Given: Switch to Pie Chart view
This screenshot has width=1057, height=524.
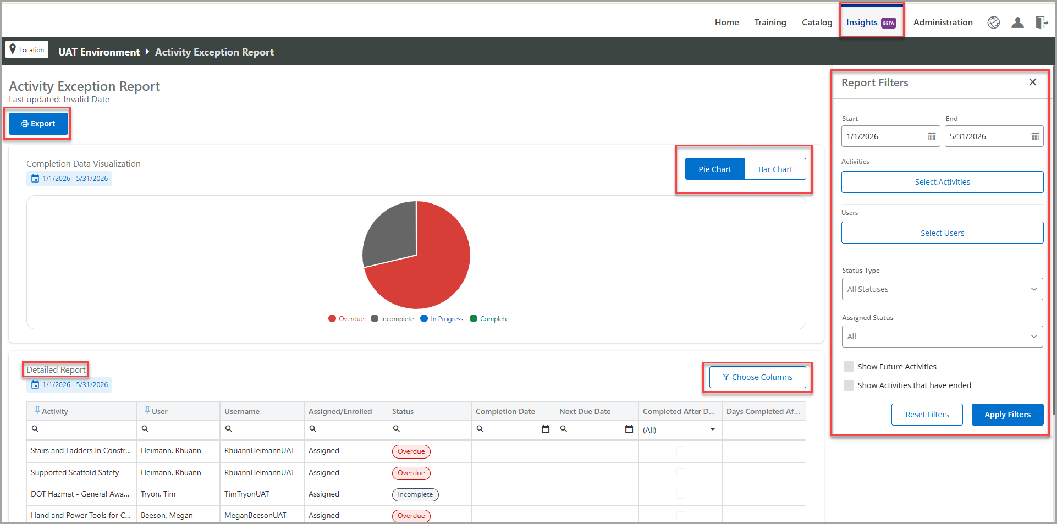Looking at the screenshot, I should click(715, 169).
